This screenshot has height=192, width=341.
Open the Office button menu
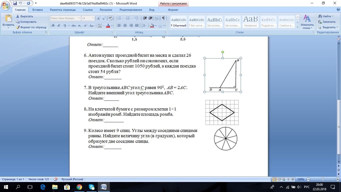pyautogui.click(x=5, y=5)
